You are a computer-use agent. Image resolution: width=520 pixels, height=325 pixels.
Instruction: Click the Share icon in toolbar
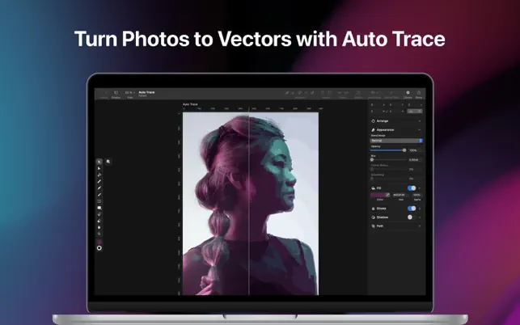pyautogui.click(x=419, y=94)
